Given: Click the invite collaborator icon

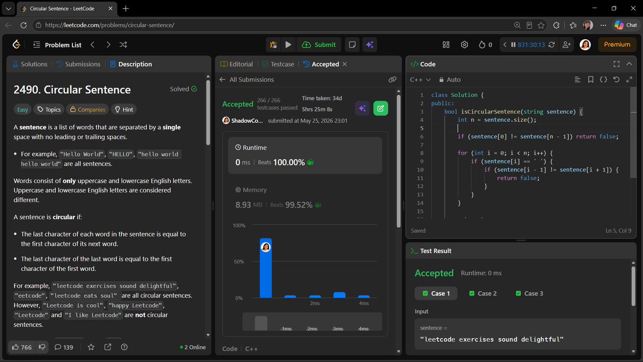Looking at the screenshot, I should click(566, 45).
